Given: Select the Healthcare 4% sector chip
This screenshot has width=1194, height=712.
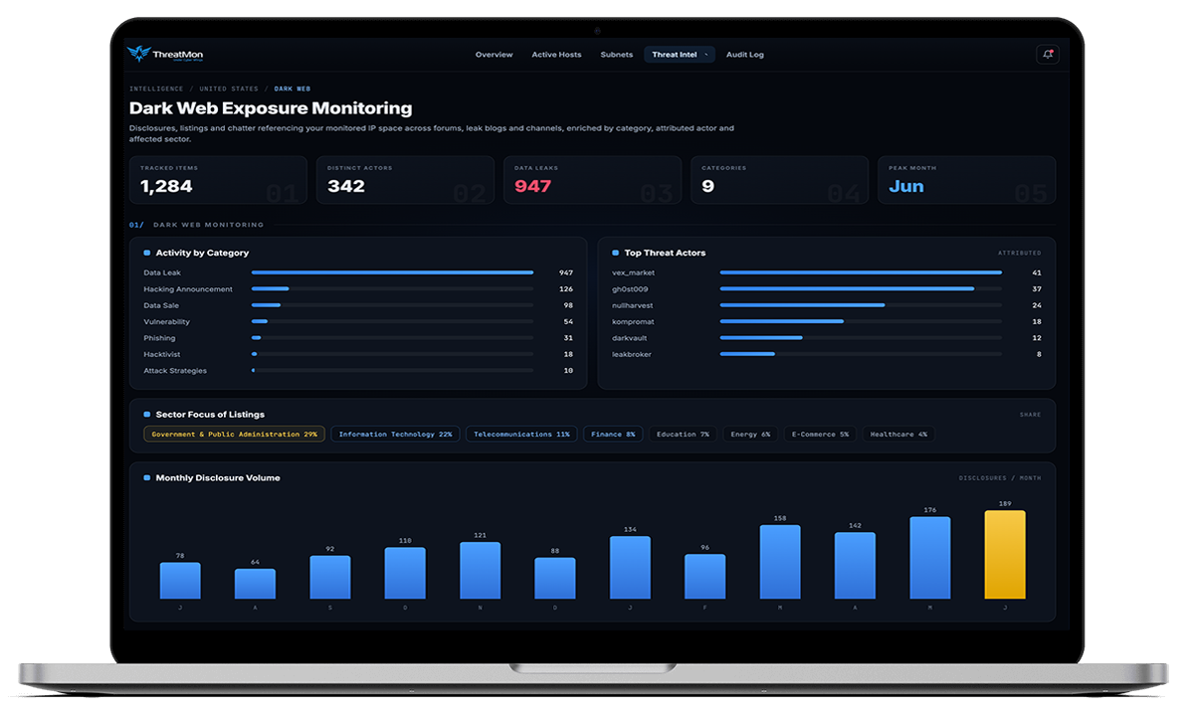Looking at the screenshot, I should [898, 435].
